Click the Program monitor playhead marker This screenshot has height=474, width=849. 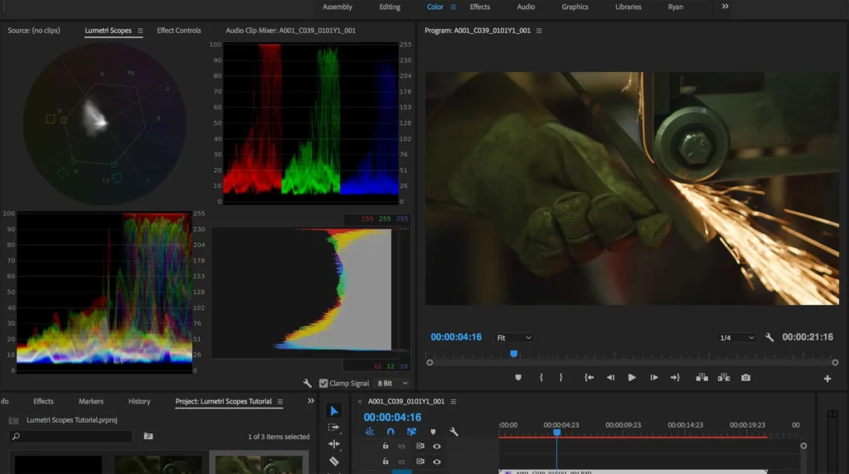click(514, 354)
